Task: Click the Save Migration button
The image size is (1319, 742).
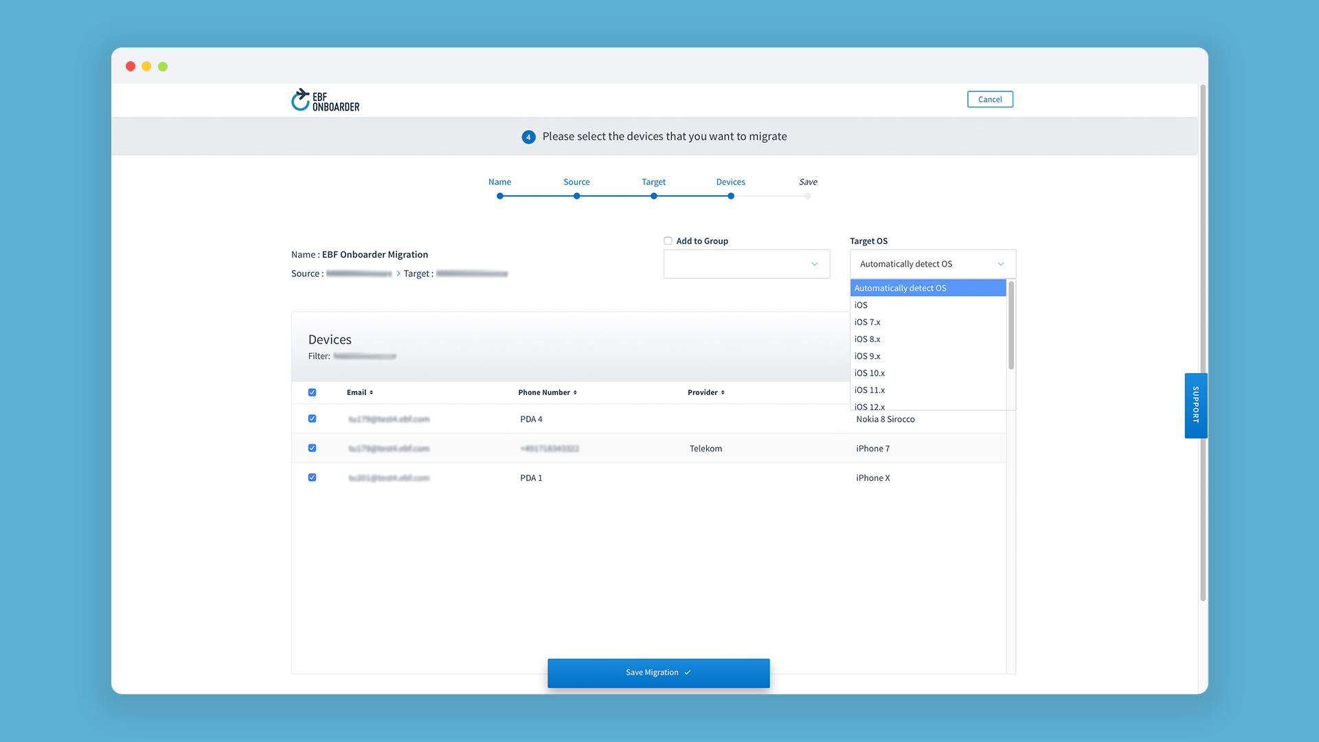Action: click(658, 673)
